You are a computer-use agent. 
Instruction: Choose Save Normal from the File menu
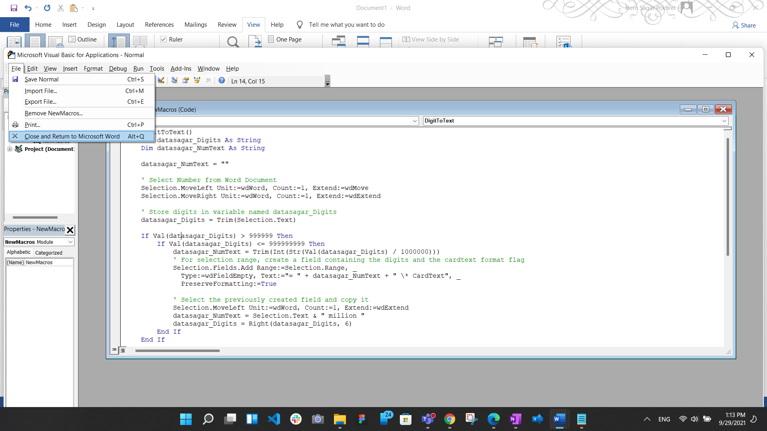82,79
